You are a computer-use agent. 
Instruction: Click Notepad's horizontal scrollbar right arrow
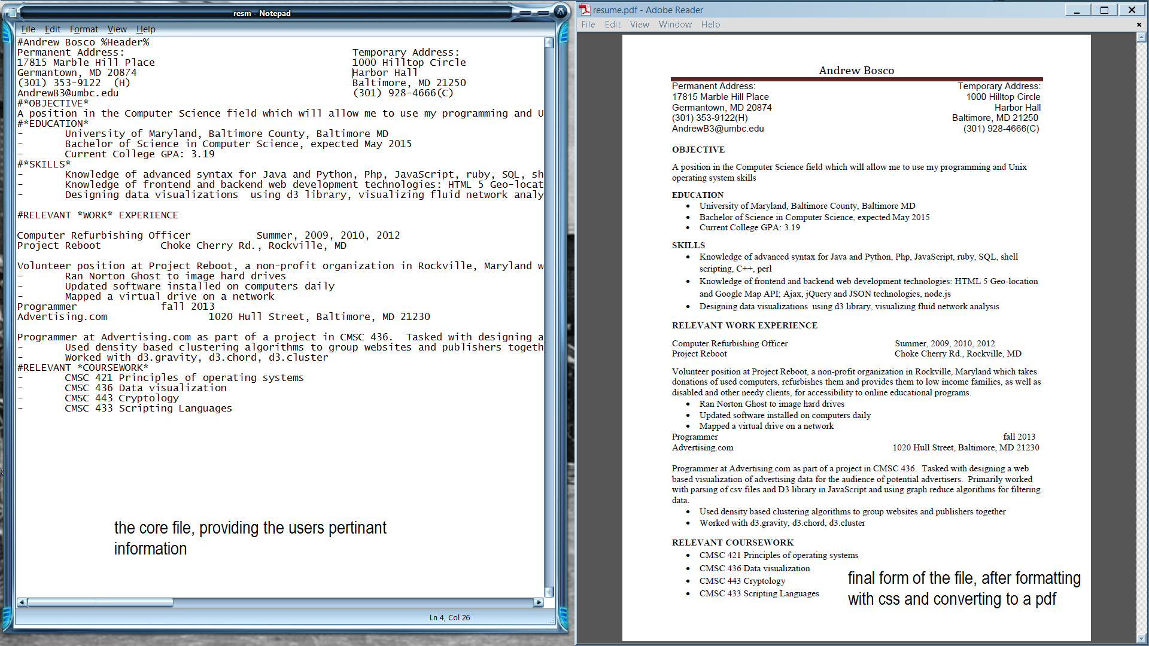click(539, 602)
